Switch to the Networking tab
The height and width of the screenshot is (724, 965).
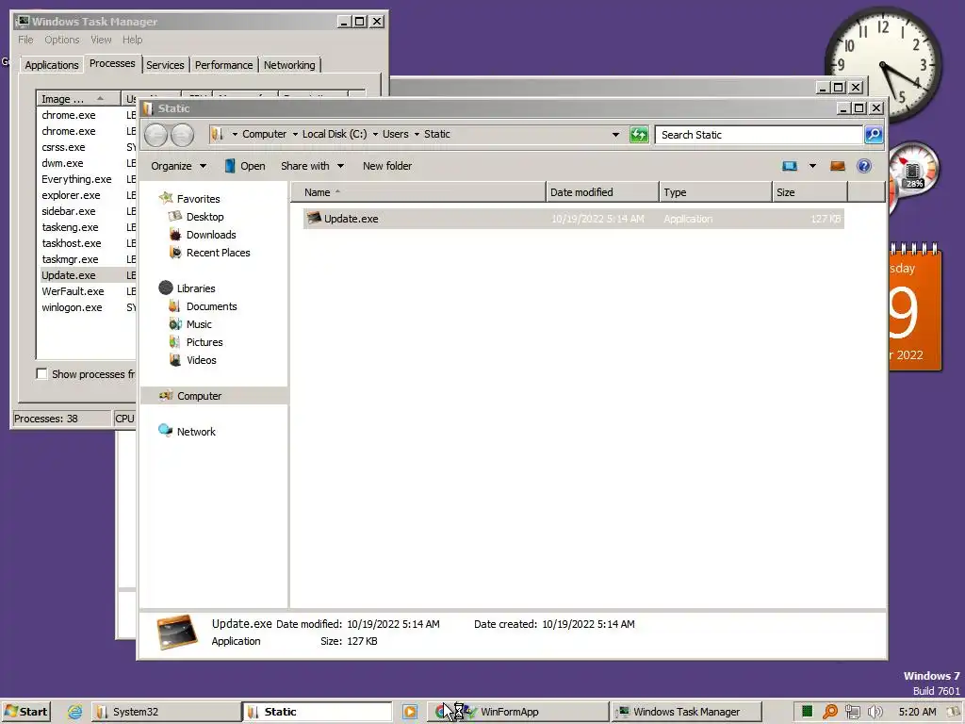[289, 65]
